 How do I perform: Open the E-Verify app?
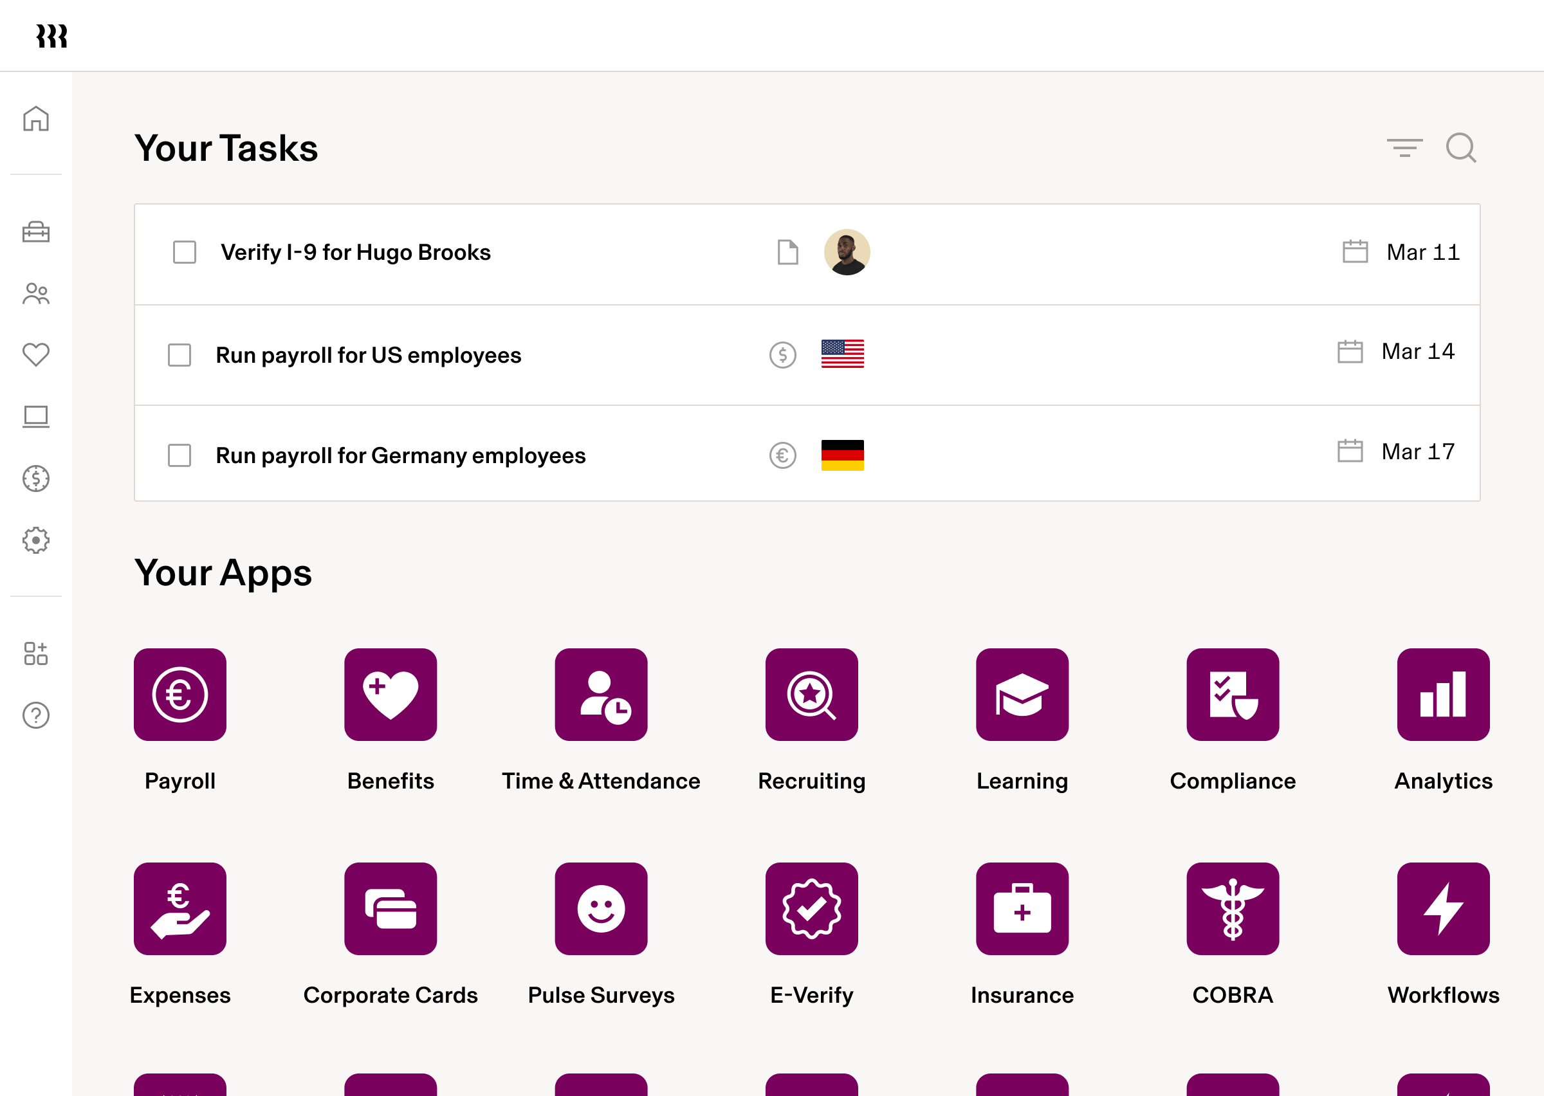pyautogui.click(x=811, y=909)
